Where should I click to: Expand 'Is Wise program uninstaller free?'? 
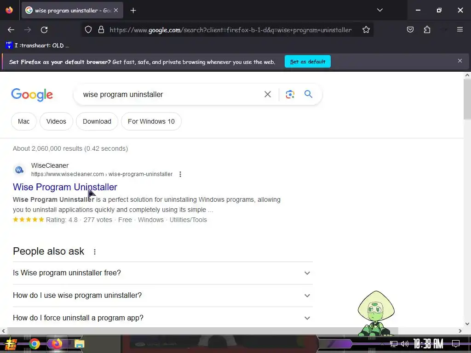(163, 273)
